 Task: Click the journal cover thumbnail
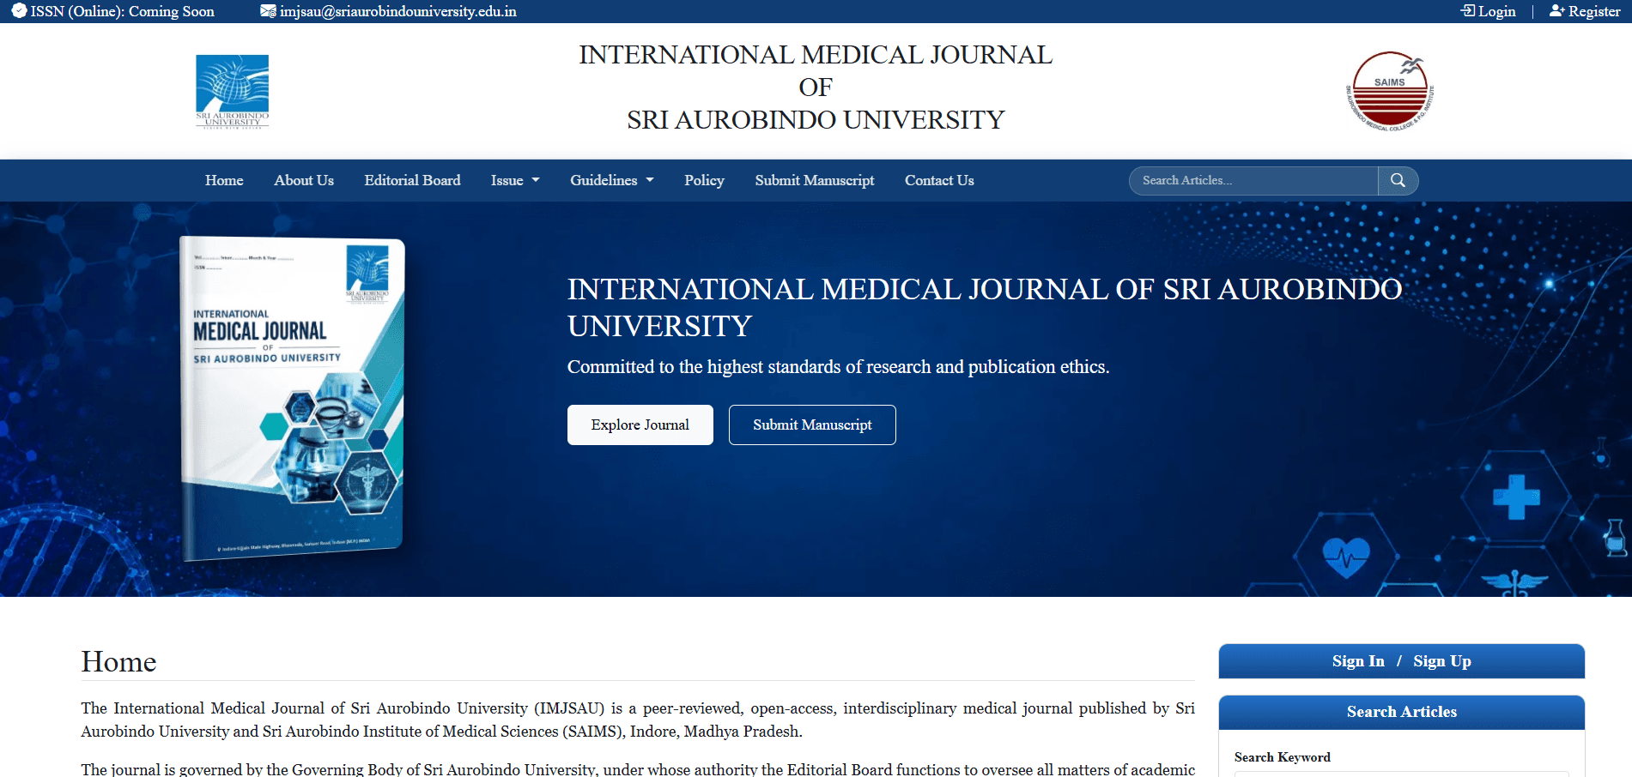click(x=292, y=399)
